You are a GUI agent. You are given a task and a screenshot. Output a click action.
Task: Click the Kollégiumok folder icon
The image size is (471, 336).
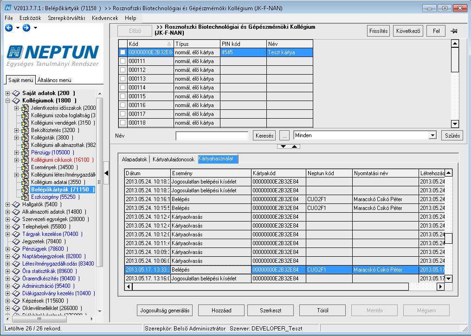pyautogui.click(x=16, y=101)
